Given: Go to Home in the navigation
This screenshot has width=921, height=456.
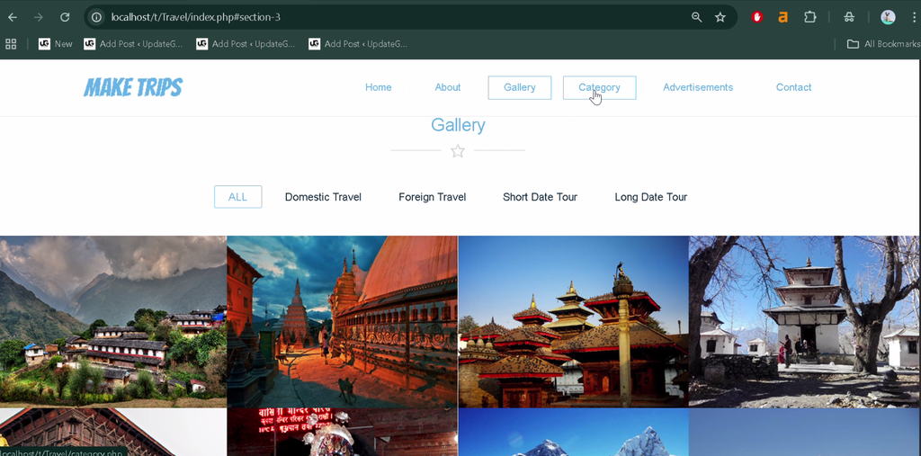Looking at the screenshot, I should pyautogui.click(x=379, y=87).
